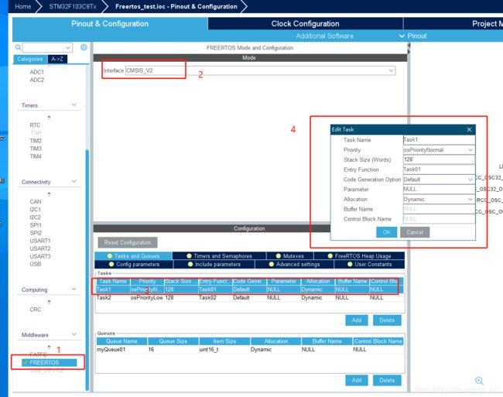Screen dimensions: 503x397
Task: Switch to Pinout & Configuration tab
Action: click(110, 24)
